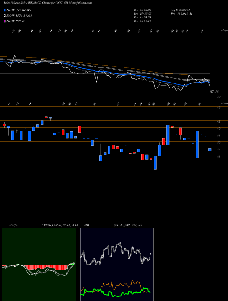Click the 'Pre L: 33.30' value

tap(143, 17)
